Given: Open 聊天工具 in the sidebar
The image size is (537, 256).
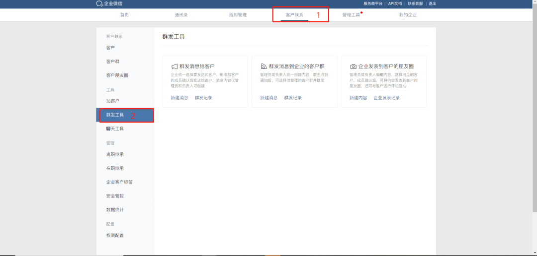Looking at the screenshot, I should coord(115,128).
